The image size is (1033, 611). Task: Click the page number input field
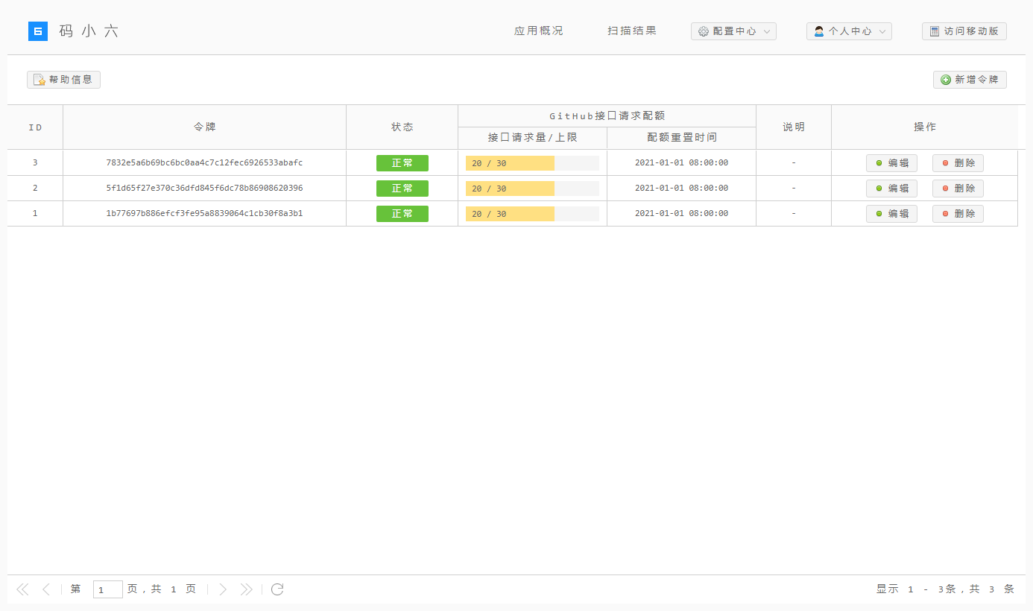click(108, 589)
